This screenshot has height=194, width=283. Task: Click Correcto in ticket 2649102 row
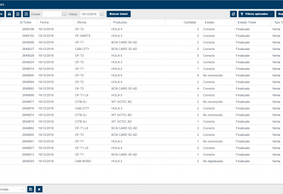point(209,36)
